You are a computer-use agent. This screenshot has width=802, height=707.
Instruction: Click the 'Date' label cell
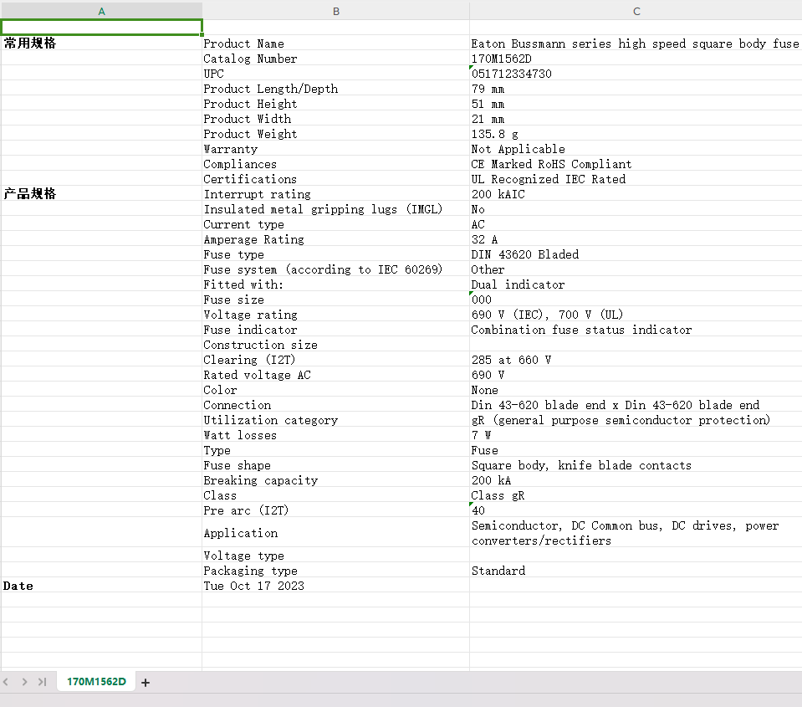coord(101,585)
